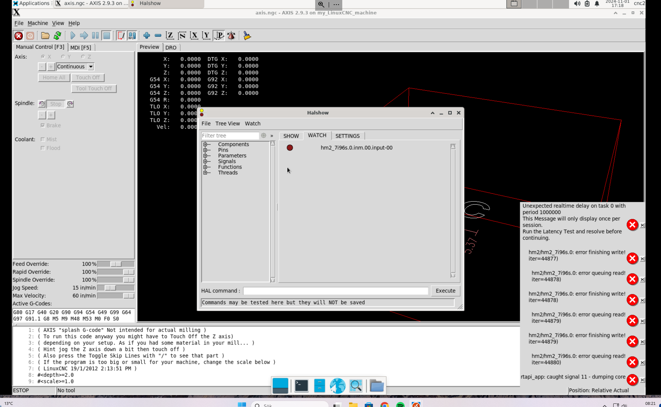Click spindle clockwise icon right of Stop

70,104
